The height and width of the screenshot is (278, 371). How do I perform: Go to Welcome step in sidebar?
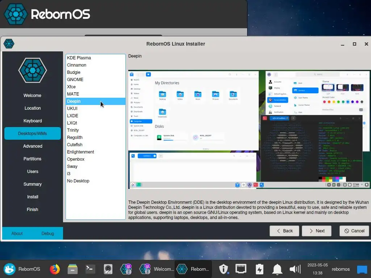32,96
